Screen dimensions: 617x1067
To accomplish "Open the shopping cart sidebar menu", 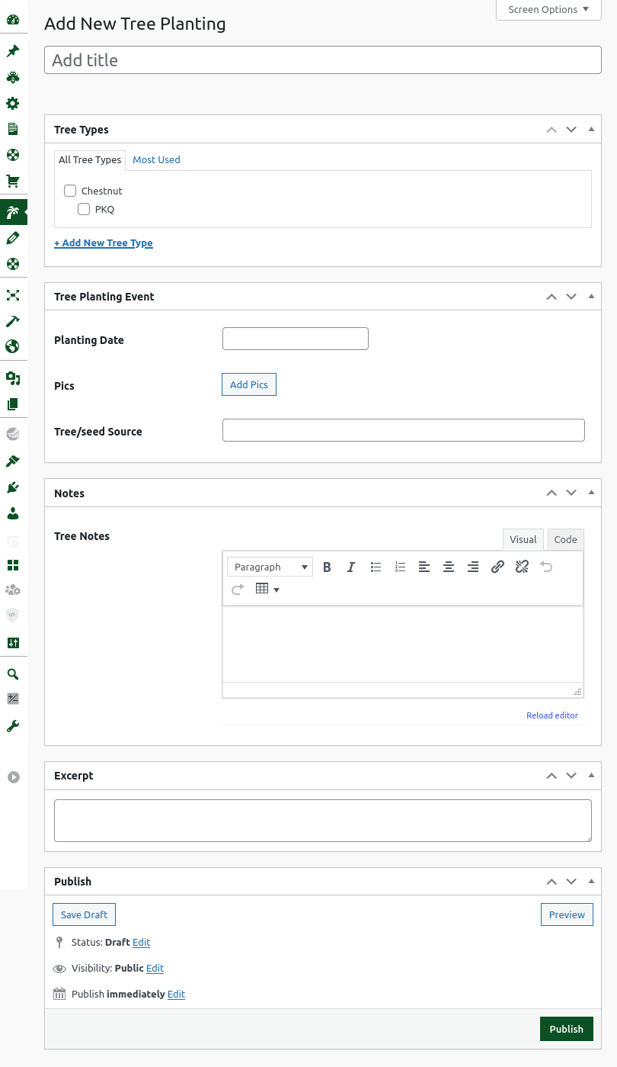I will tap(13, 182).
